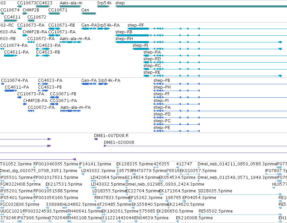This screenshot has height=223, width=287.
Task: Open the SD28035.5prime EST label
Action: [x=215, y=191]
